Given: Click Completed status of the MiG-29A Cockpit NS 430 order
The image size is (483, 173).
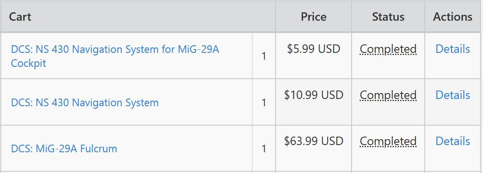Looking at the screenshot, I should coord(388,49).
